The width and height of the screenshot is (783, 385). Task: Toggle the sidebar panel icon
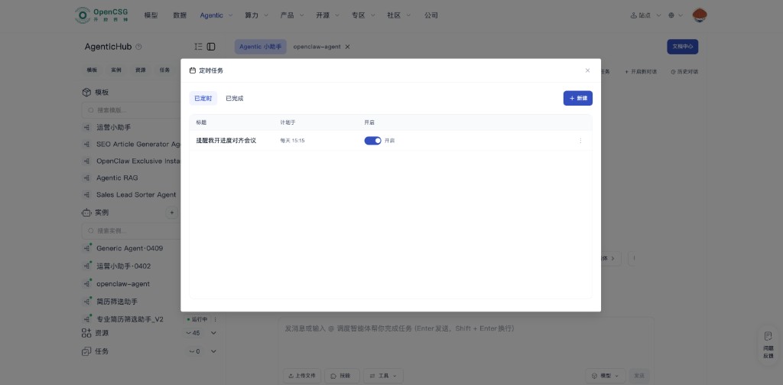click(x=211, y=47)
